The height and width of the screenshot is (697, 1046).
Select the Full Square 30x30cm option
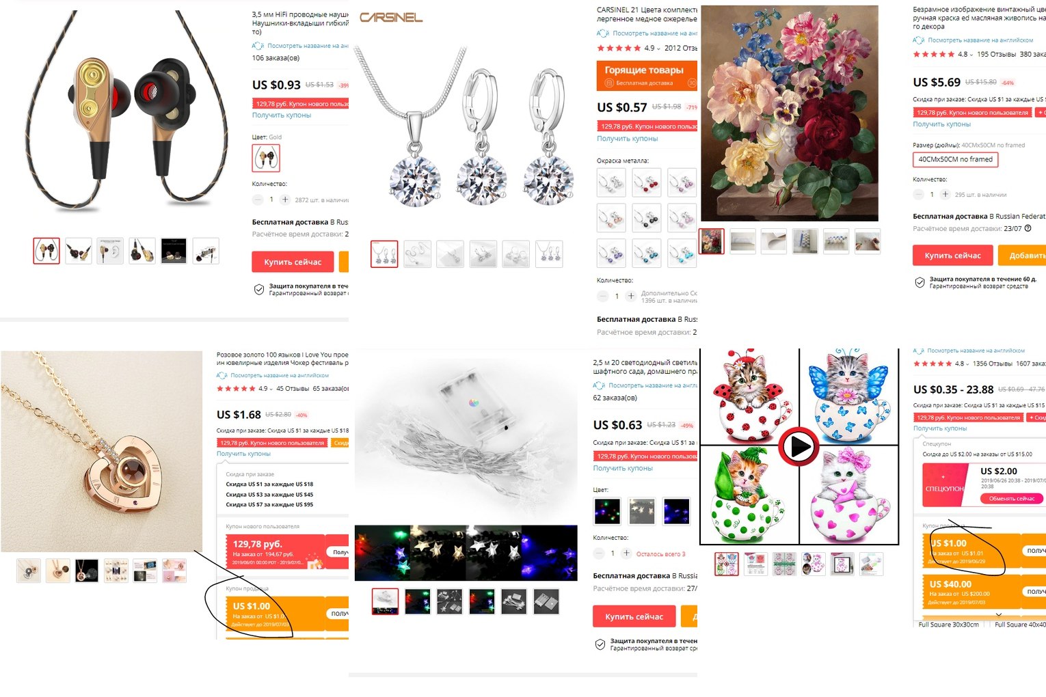948,625
